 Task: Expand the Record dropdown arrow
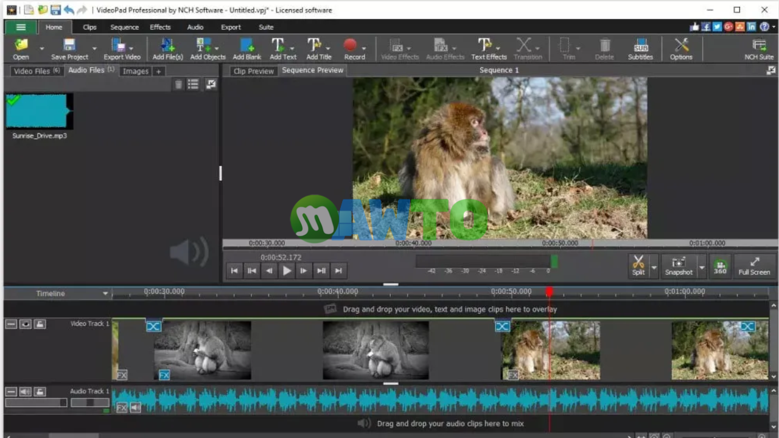(364, 49)
